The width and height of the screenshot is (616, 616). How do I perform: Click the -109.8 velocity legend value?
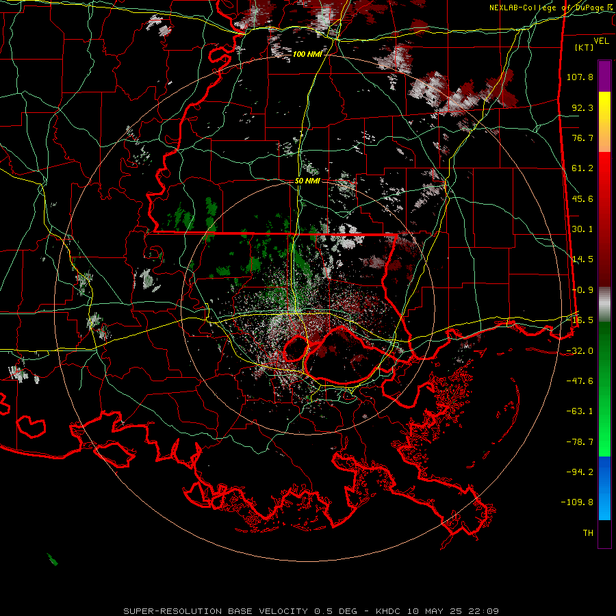(577, 502)
